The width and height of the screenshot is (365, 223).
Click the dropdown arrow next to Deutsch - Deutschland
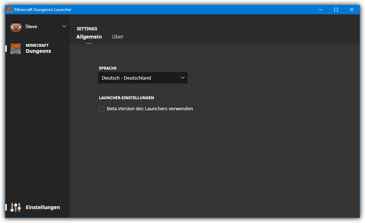tap(182, 78)
